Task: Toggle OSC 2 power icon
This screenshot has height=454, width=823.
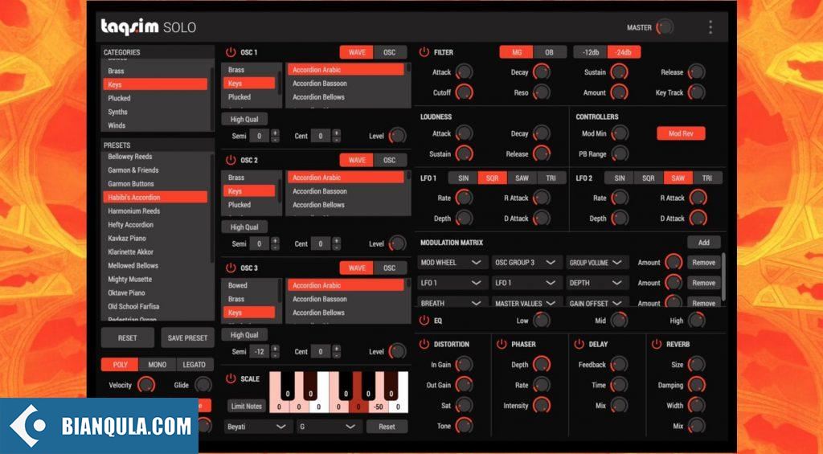Action: (231, 160)
